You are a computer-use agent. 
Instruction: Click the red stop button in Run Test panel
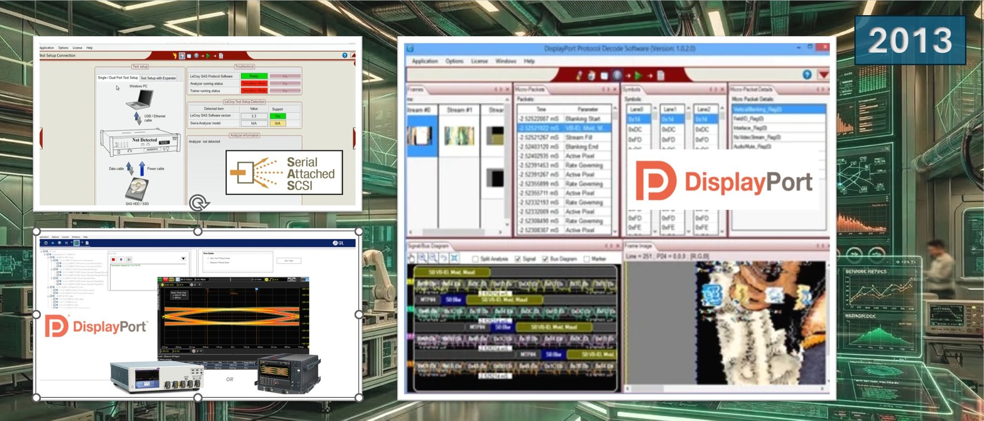pyautogui.click(x=113, y=259)
